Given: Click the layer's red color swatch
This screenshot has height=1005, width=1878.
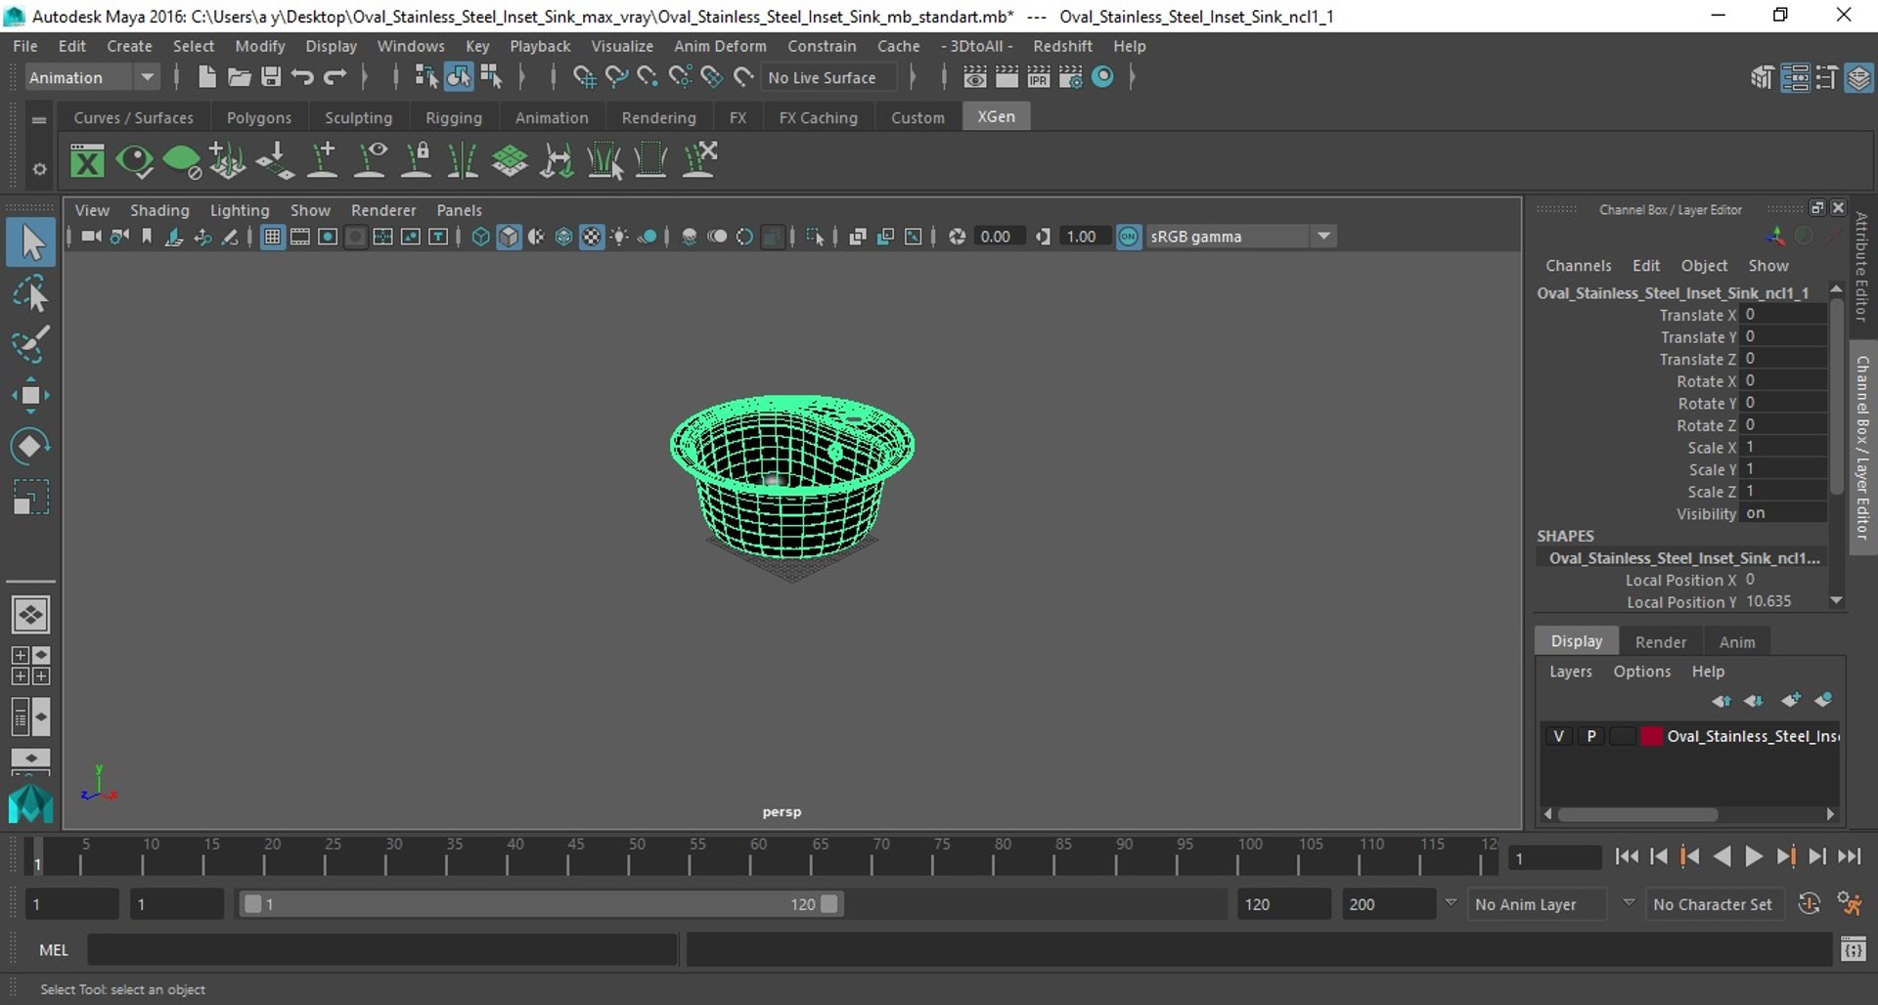Looking at the screenshot, I should click(x=1651, y=736).
